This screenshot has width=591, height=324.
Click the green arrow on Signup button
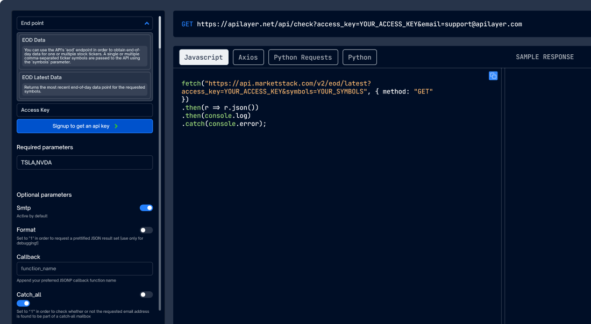click(x=116, y=126)
